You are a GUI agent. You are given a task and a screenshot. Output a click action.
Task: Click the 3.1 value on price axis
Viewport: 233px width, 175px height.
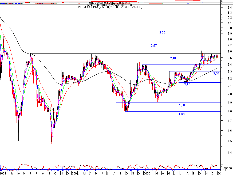pyautogui.click(x=230, y=23)
